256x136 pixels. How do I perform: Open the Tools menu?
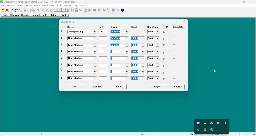(59, 5)
